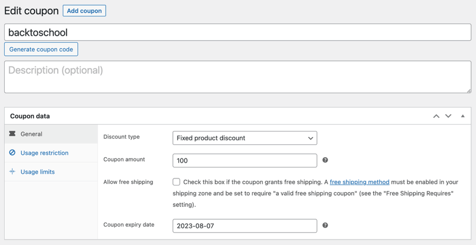Viewport: 476px width, 245px height.
Task: Move Coupon data panel up
Action: pos(436,116)
